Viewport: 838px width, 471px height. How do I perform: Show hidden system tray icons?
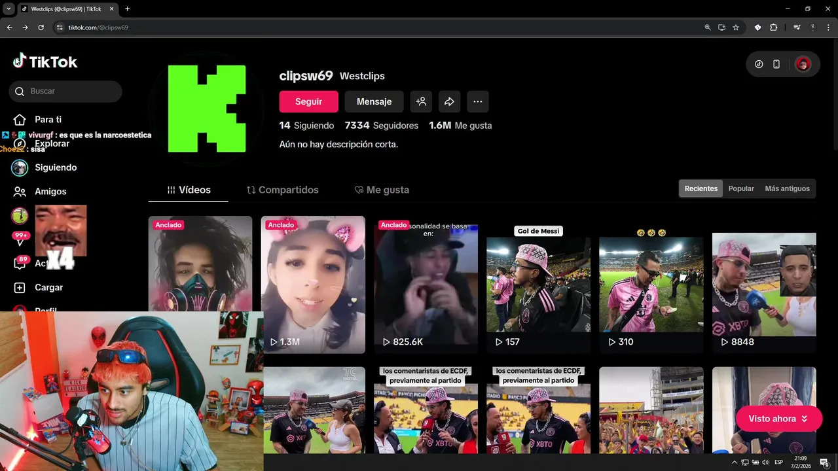[x=734, y=462]
